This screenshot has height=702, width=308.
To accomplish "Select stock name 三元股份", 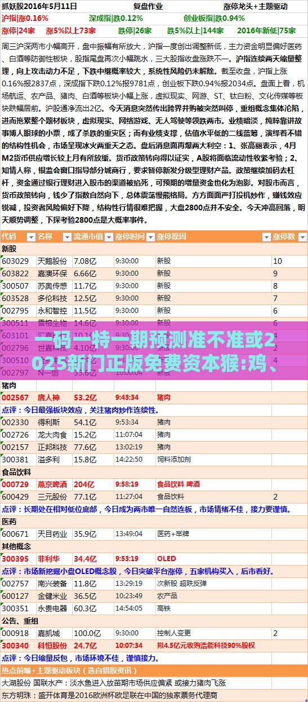I will tap(52, 496).
